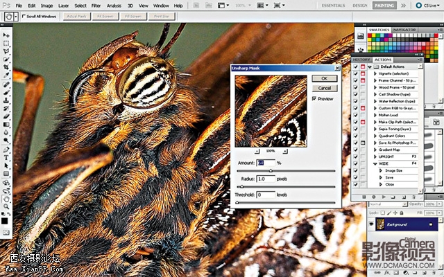The height and width of the screenshot is (277, 444).
Task: Zoom in the Unsharp Mask preview
Action: [x=287, y=150]
